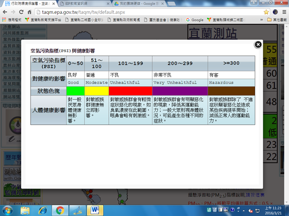The width and height of the screenshot is (289, 216).
Task: Close the Google Drive tab
Action: point(163,4)
